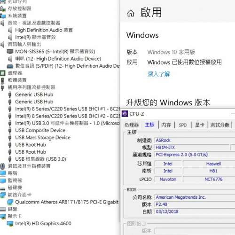Click the ASRock manufacturer field in CPU-Z

click(195, 140)
